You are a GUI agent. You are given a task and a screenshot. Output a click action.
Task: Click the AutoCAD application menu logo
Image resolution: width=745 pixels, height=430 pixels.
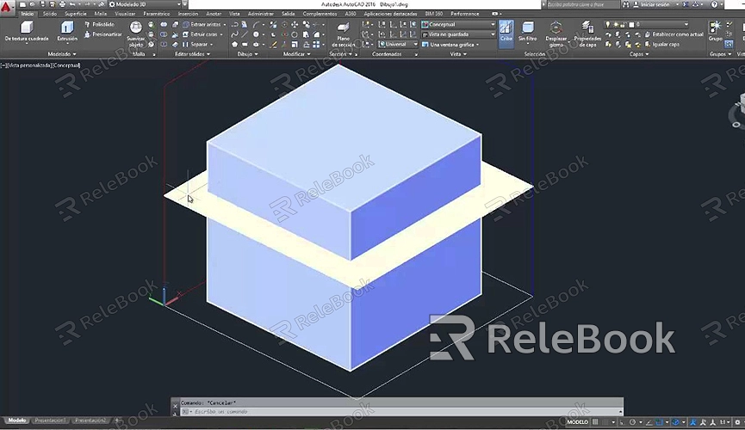(7, 7)
